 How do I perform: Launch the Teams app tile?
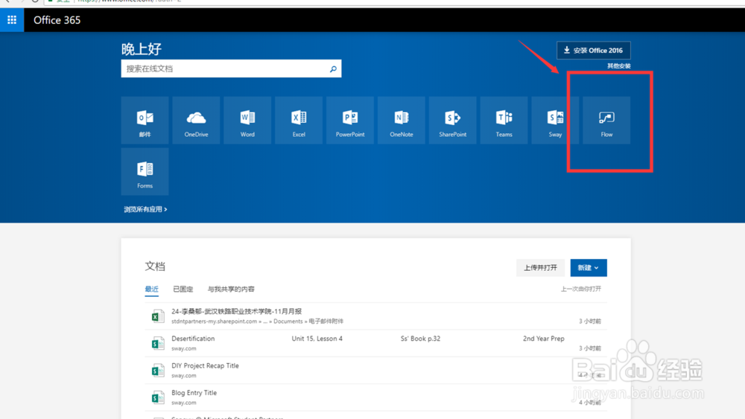click(504, 120)
